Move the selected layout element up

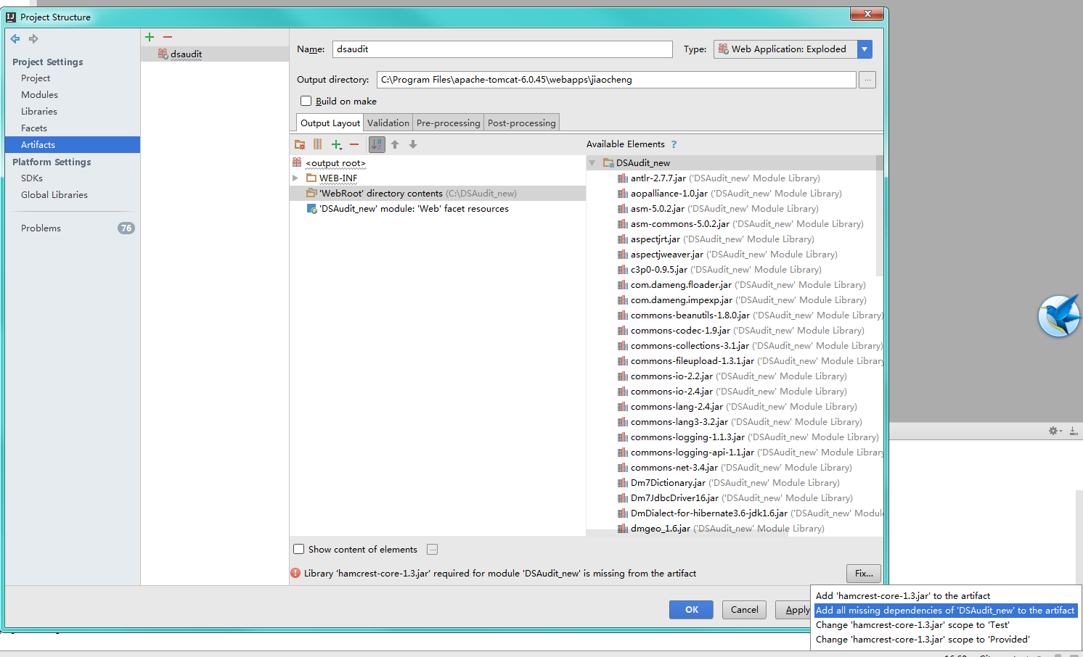point(395,144)
